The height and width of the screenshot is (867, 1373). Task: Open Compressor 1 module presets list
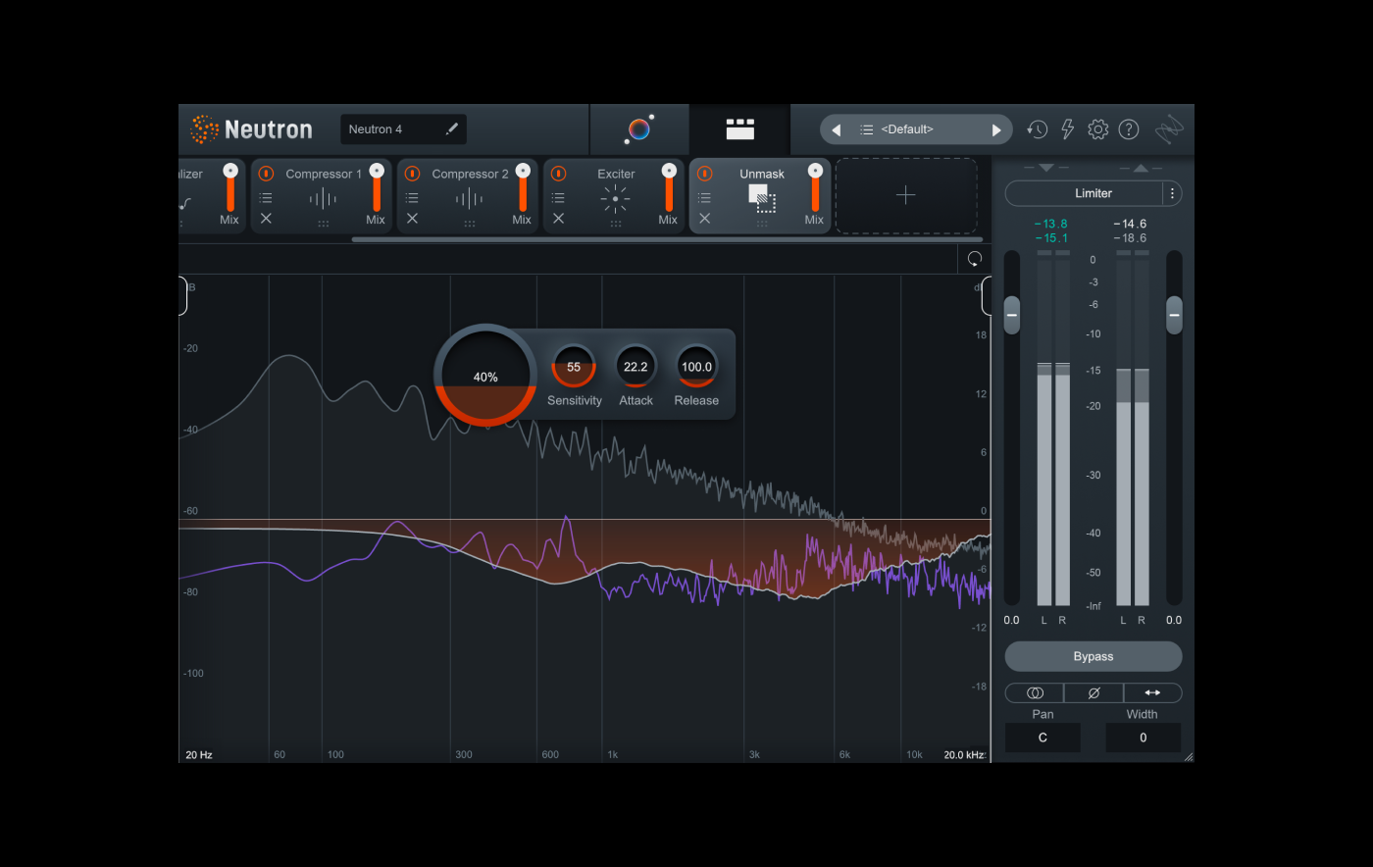coord(266,197)
